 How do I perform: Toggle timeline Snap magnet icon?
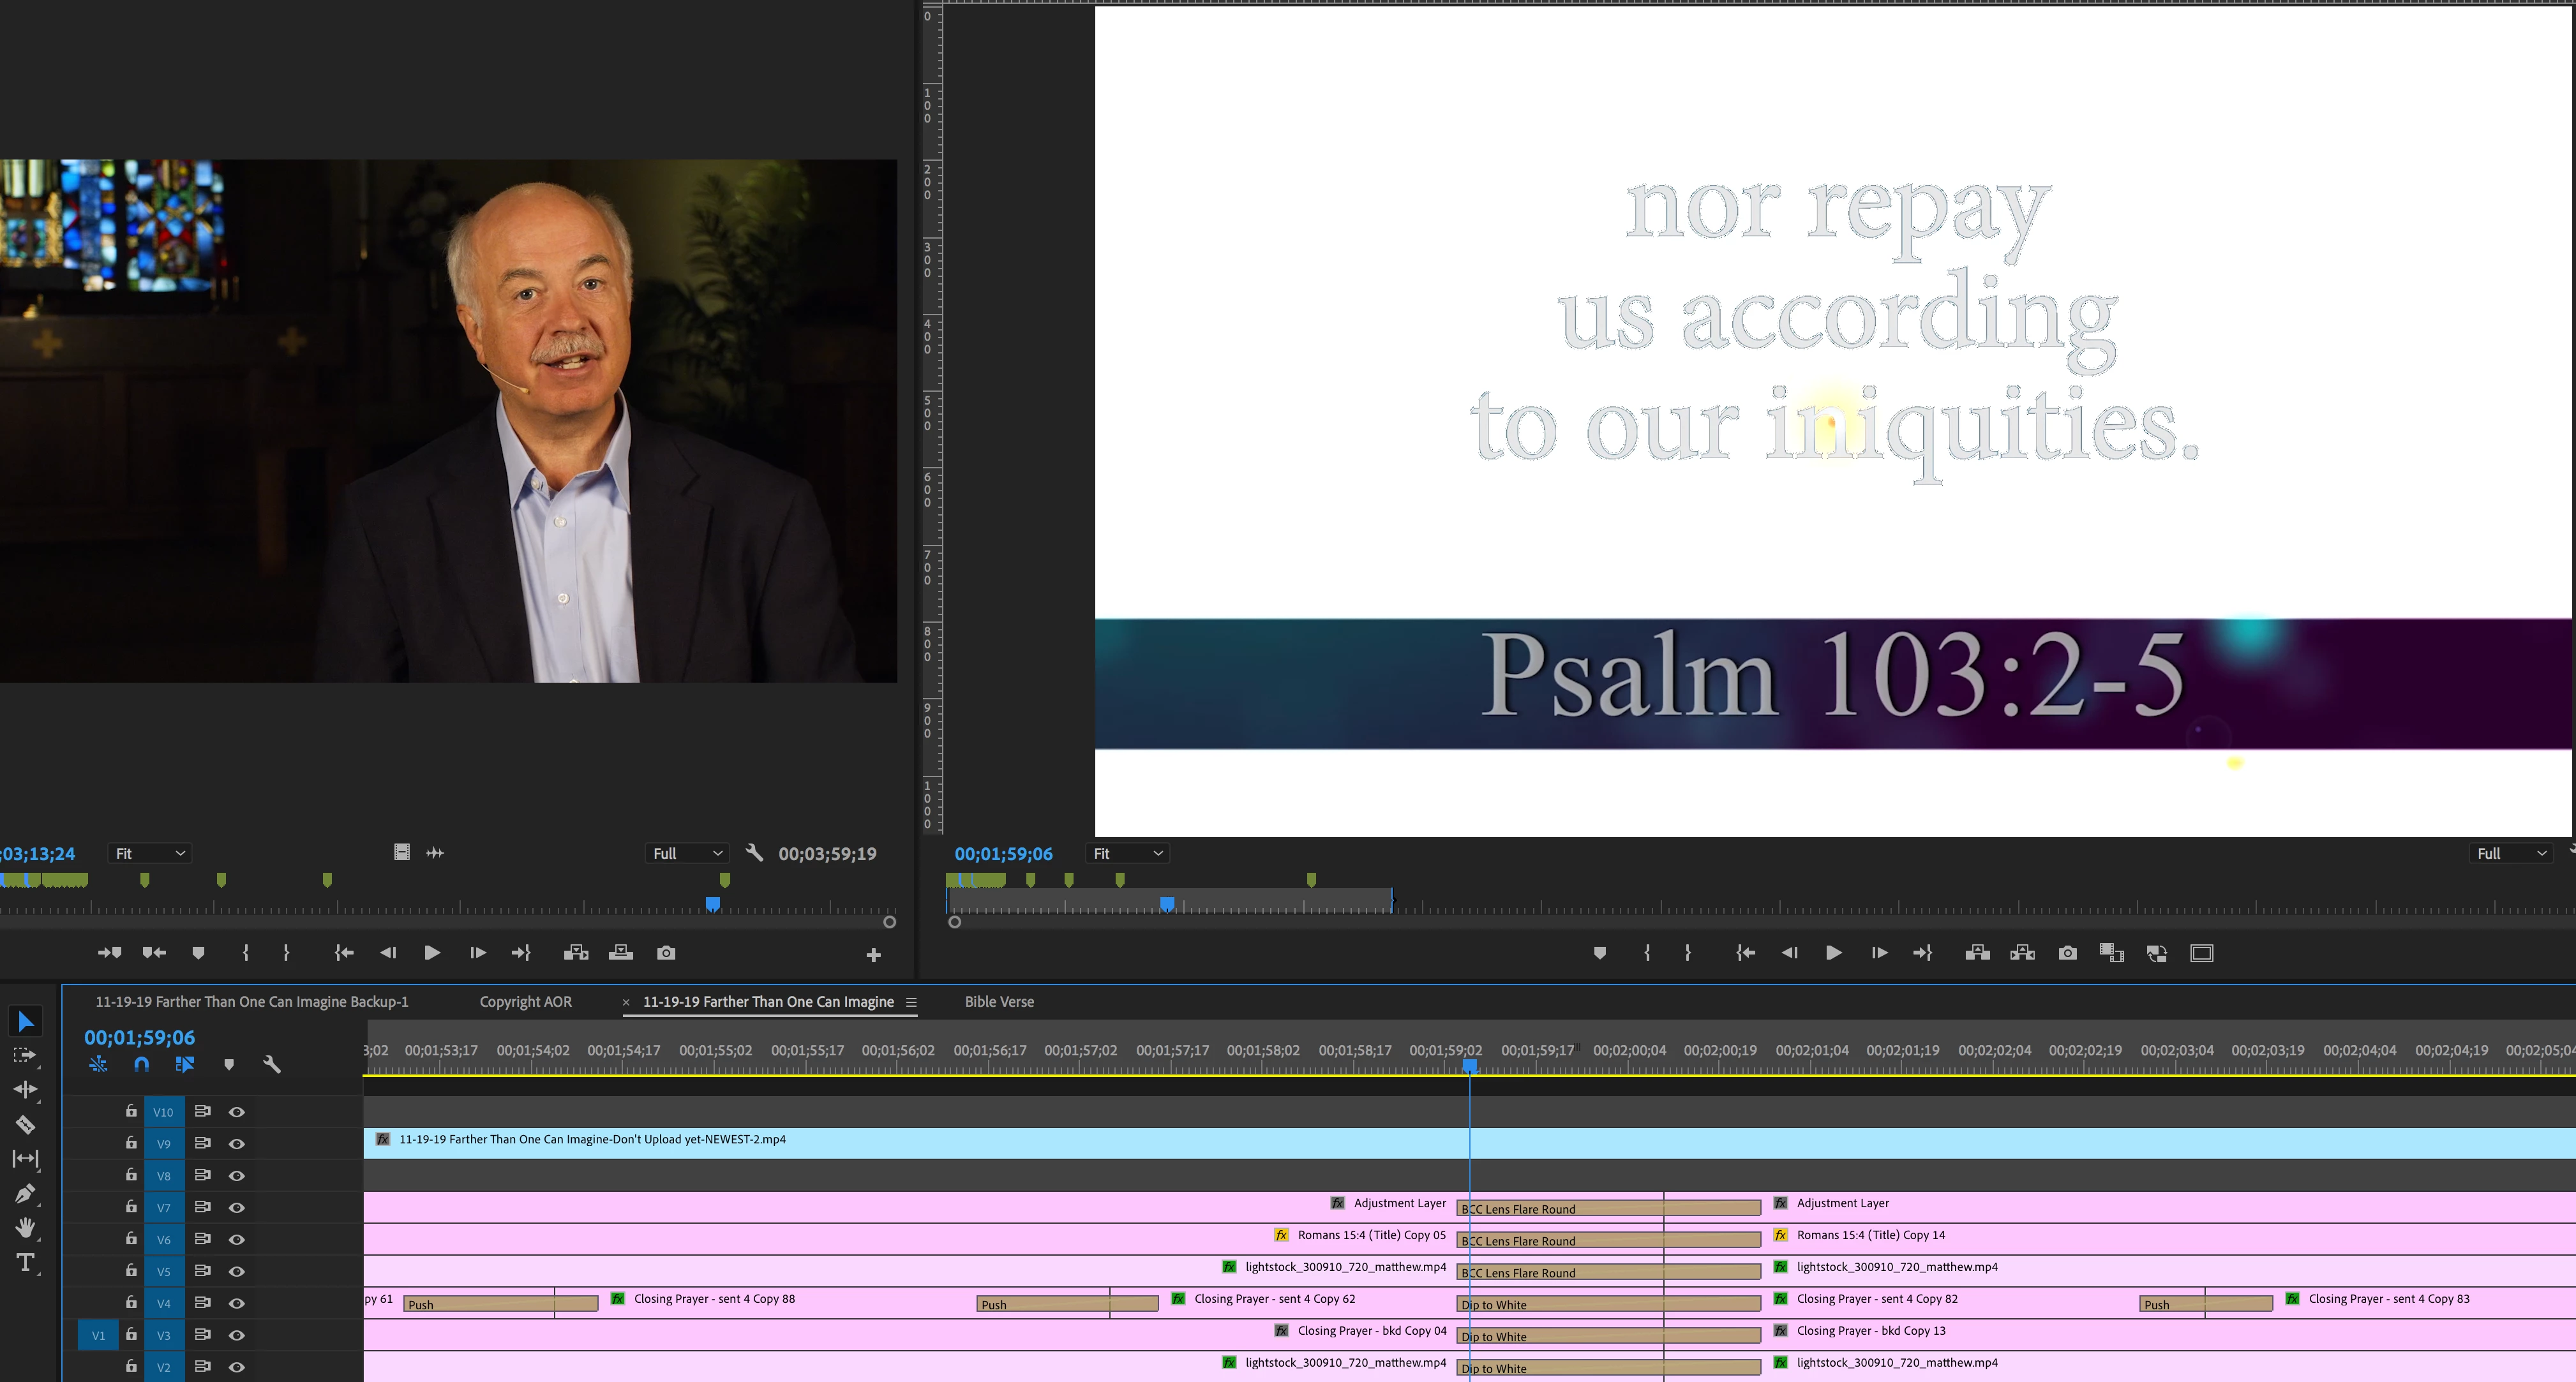[141, 1065]
